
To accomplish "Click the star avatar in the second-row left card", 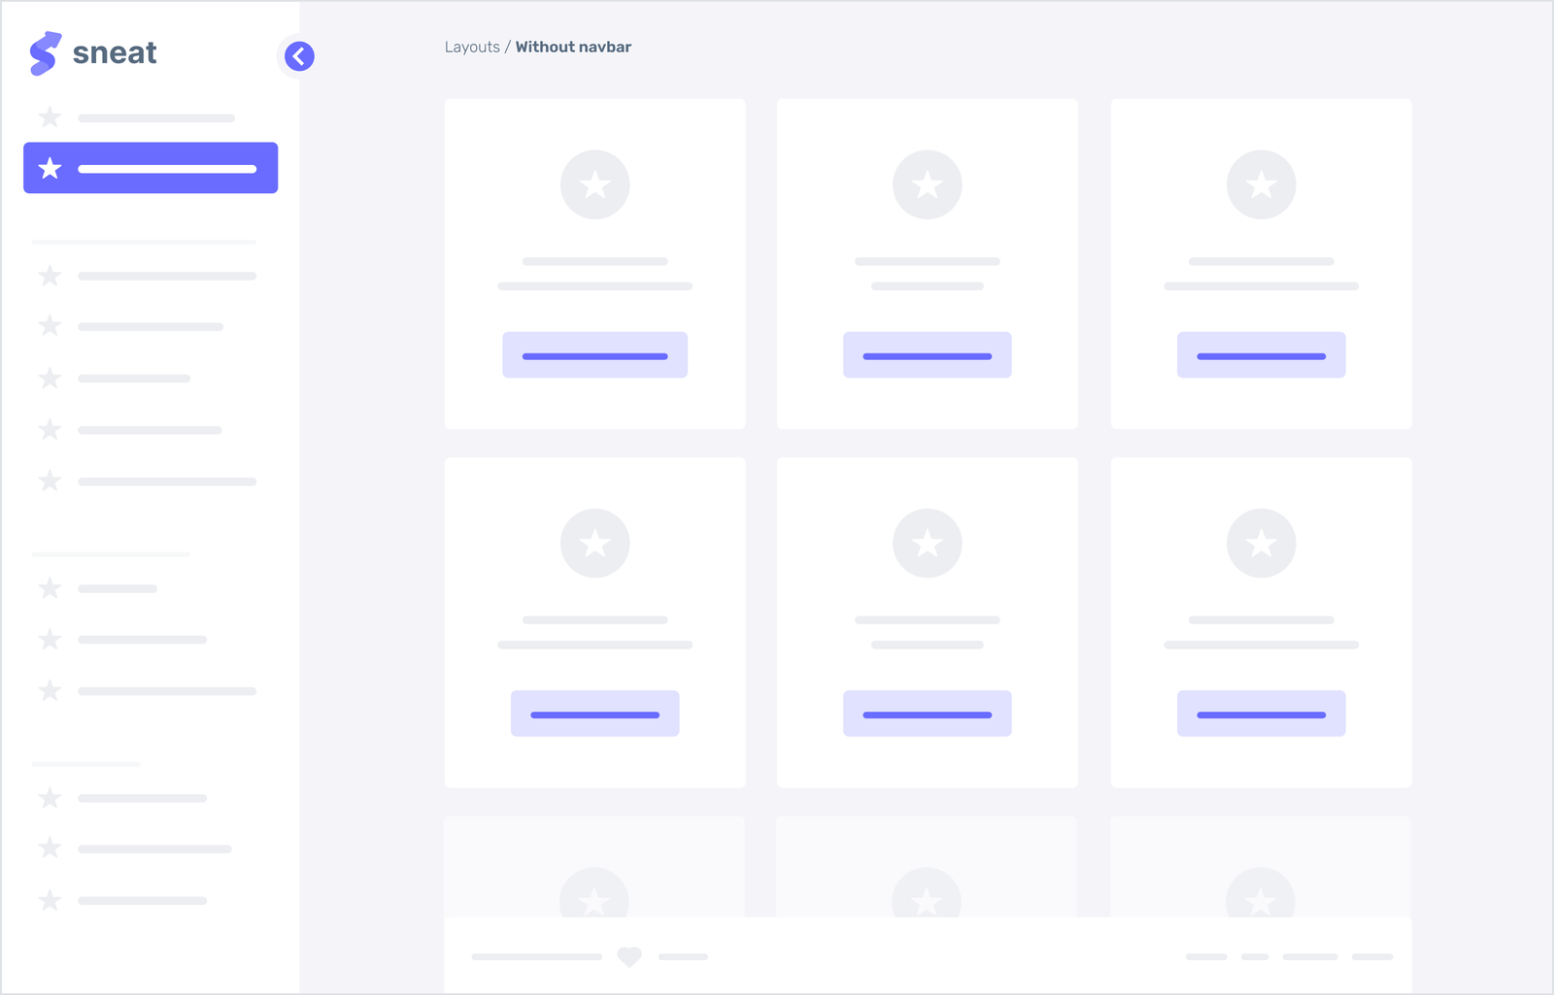I will 594,543.
